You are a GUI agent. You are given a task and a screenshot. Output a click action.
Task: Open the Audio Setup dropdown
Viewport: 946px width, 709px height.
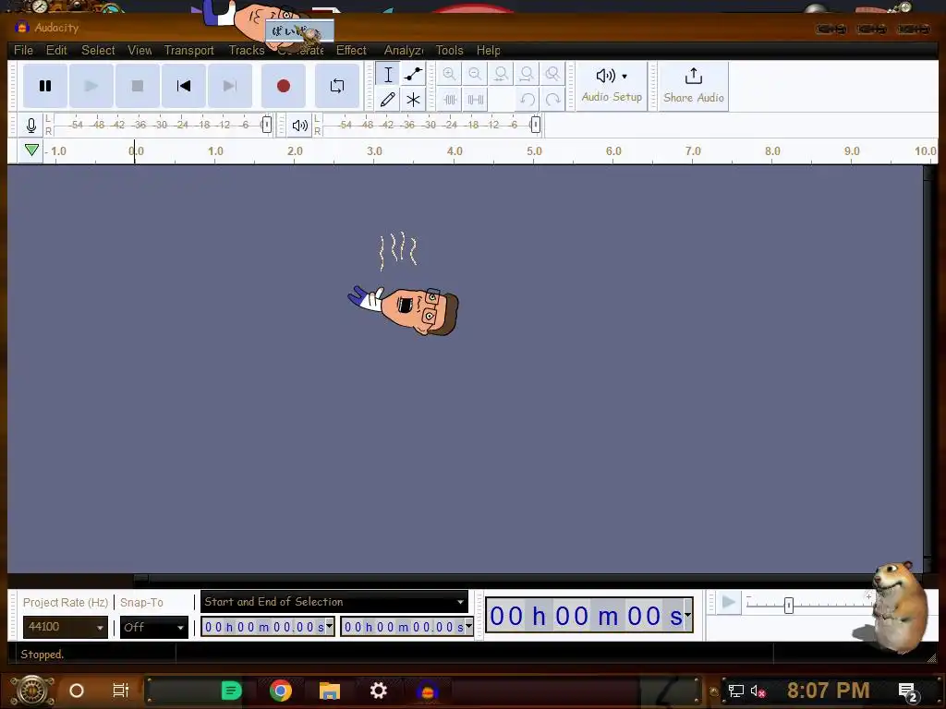pos(612,86)
